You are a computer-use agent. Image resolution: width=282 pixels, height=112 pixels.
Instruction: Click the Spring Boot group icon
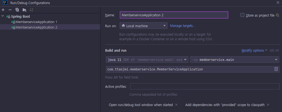8,17
